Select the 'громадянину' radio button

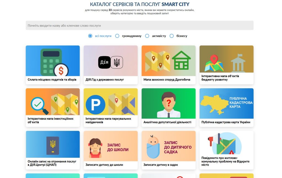click(x=117, y=36)
